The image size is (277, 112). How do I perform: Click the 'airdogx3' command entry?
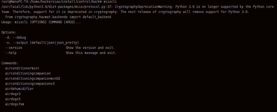click(13, 94)
